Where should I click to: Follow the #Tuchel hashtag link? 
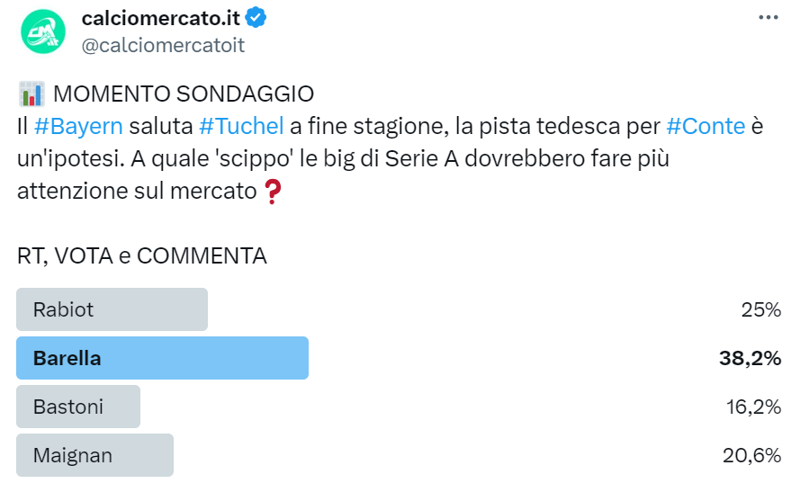241,126
